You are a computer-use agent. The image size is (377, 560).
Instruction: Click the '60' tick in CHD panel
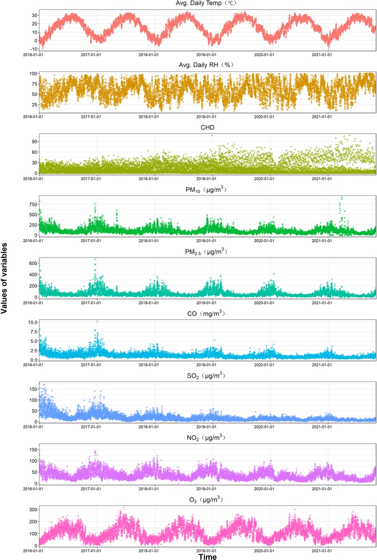pyautogui.click(x=35, y=152)
